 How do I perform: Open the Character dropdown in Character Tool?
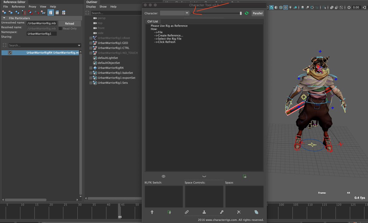tap(175, 13)
